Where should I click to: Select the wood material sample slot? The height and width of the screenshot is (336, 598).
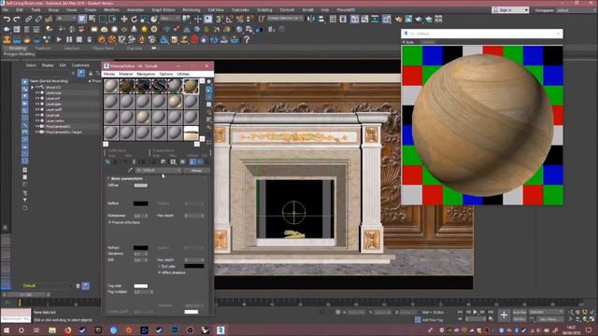coord(191,86)
